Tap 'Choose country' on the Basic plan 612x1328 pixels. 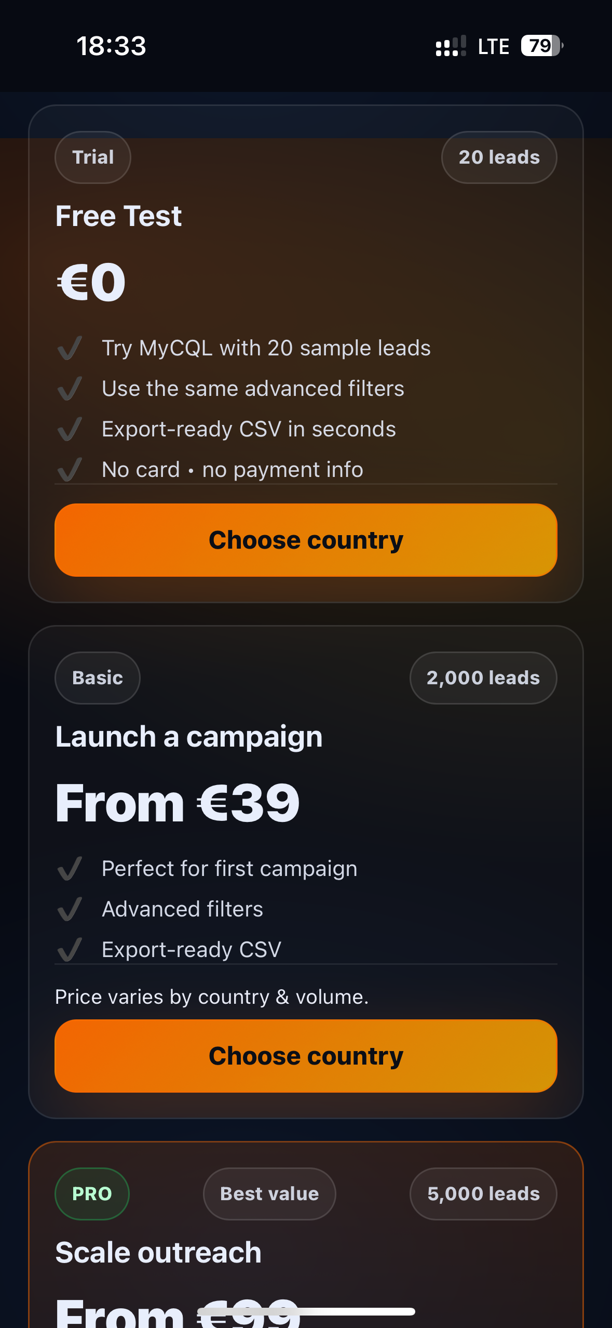click(x=306, y=1055)
